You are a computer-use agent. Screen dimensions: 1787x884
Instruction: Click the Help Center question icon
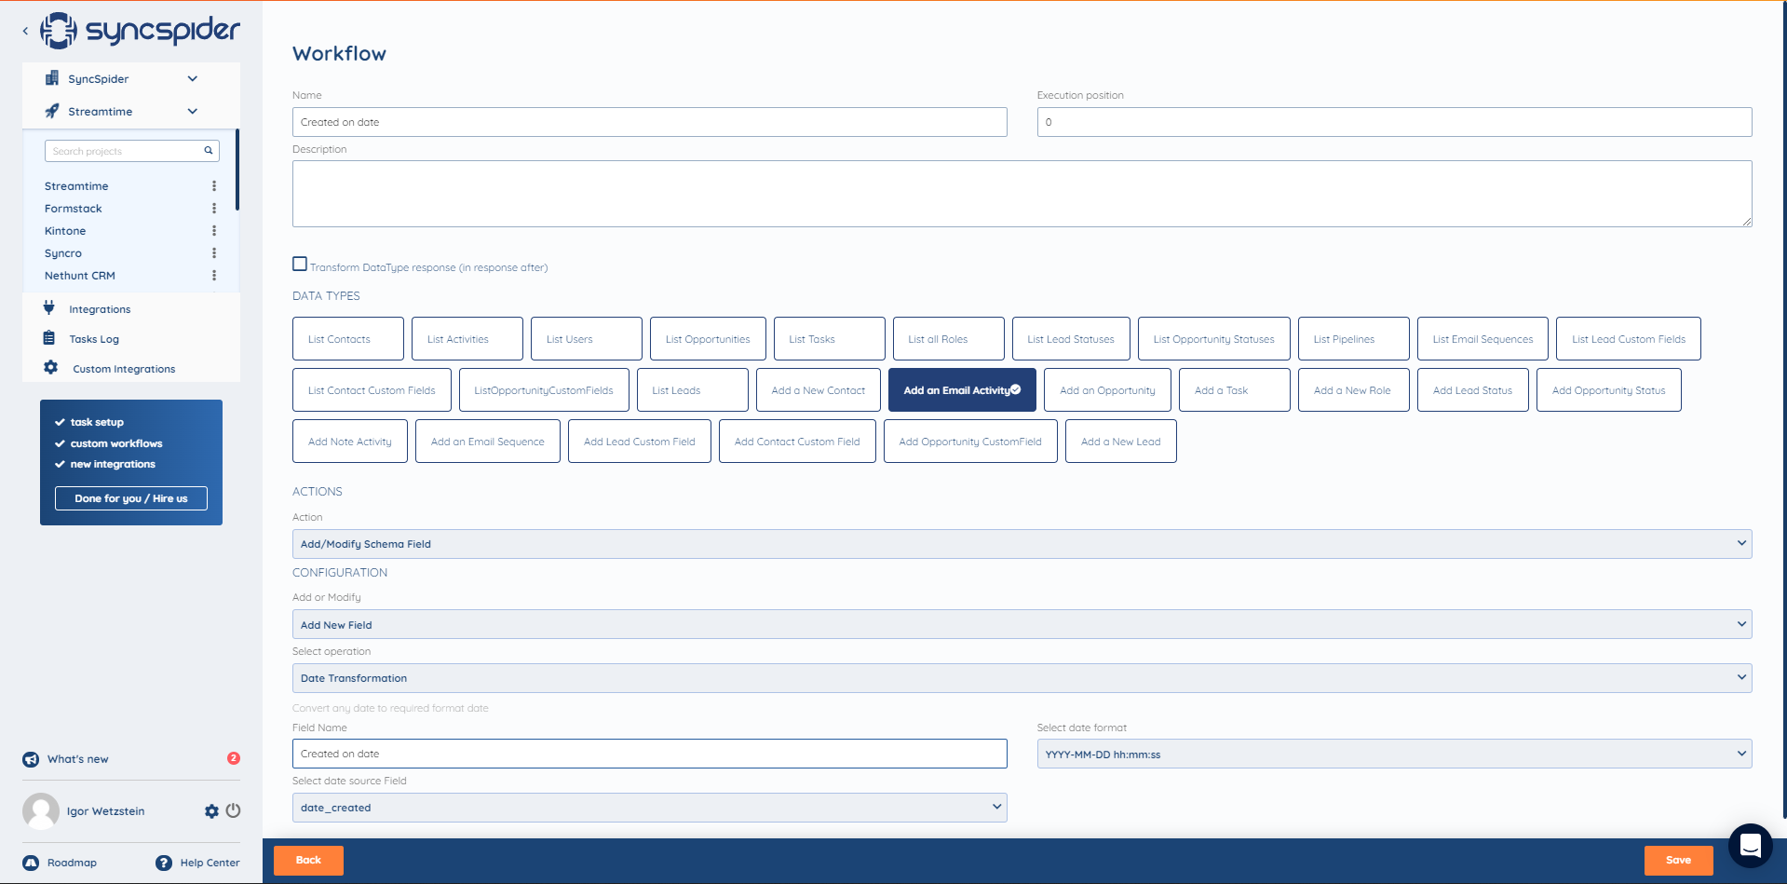tap(164, 863)
